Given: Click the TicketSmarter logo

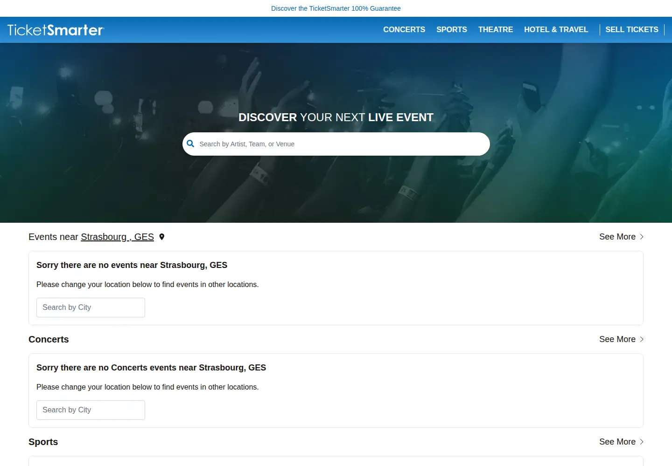Looking at the screenshot, I should 56,30.
